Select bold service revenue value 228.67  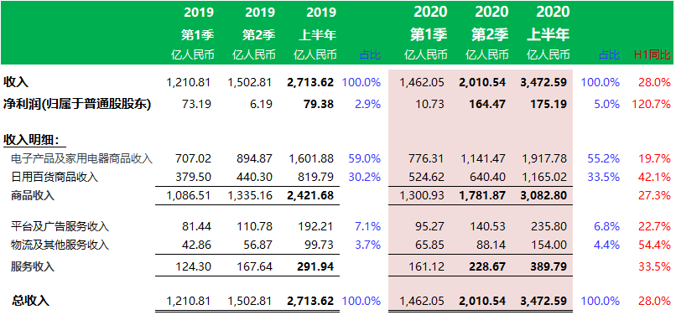point(488,266)
